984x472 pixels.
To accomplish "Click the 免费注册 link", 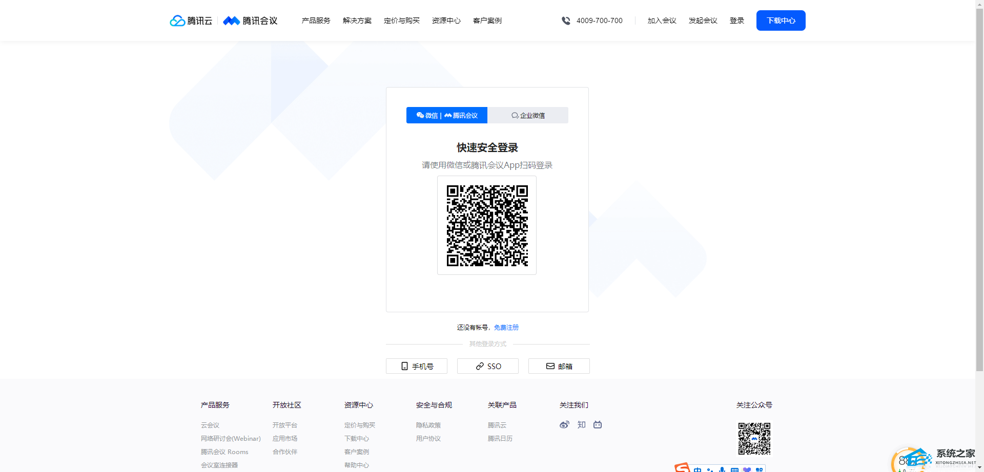I will pyautogui.click(x=506, y=328).
